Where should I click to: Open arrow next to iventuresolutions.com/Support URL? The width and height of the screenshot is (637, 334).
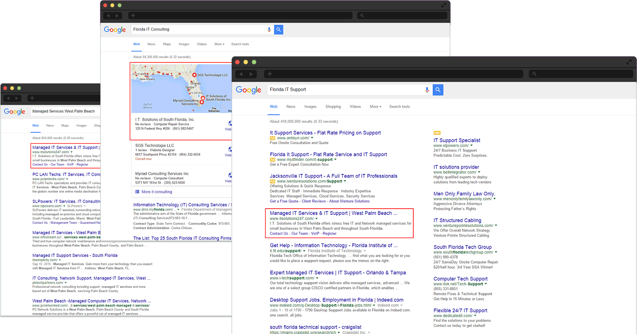pos(345,181)
